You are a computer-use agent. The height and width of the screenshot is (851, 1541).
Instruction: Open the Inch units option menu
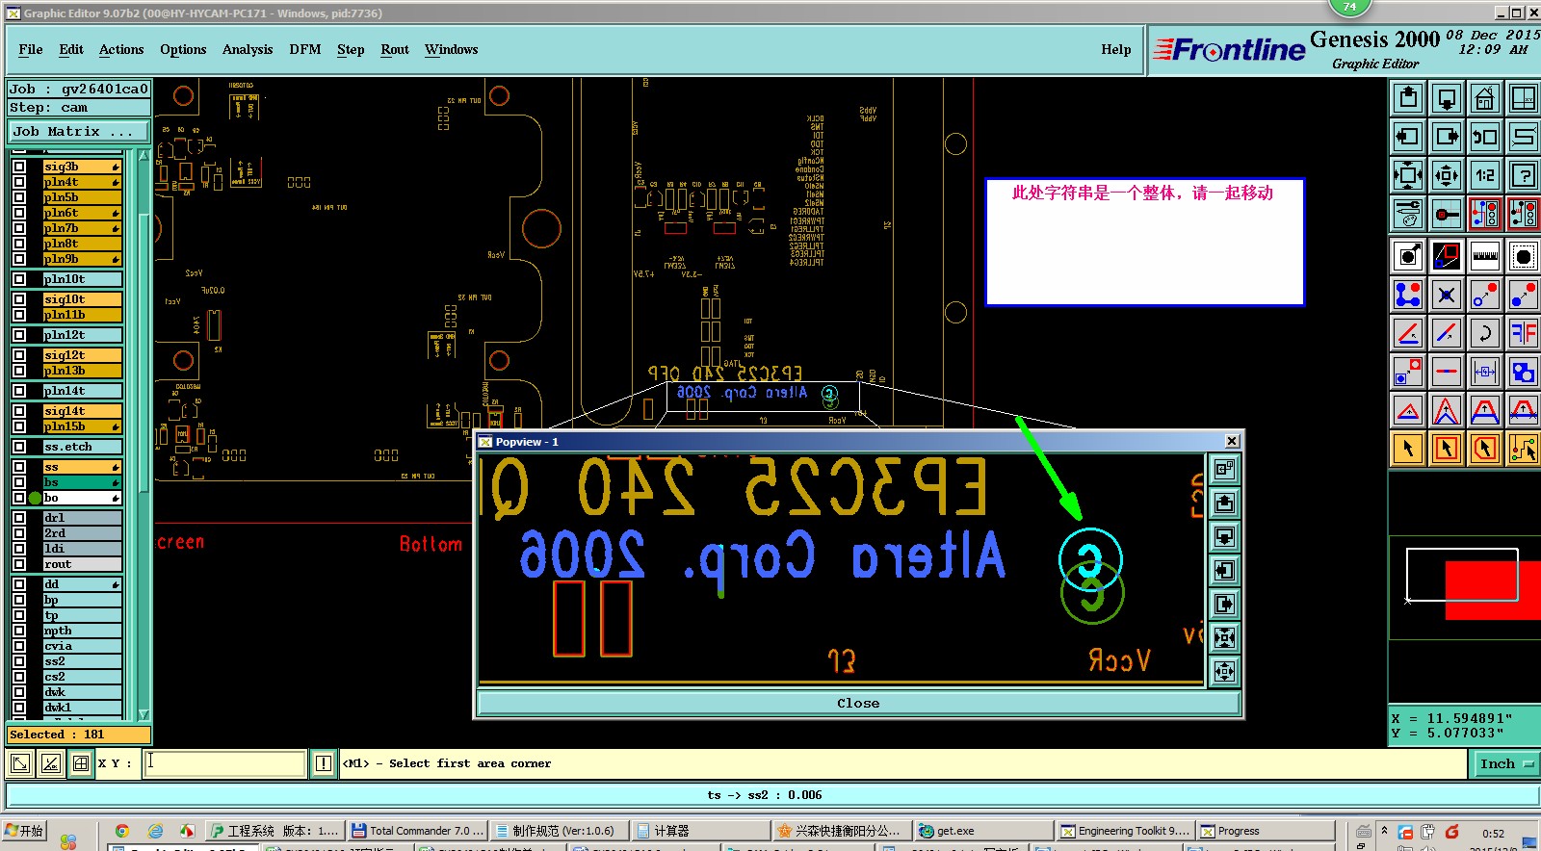1505,763
